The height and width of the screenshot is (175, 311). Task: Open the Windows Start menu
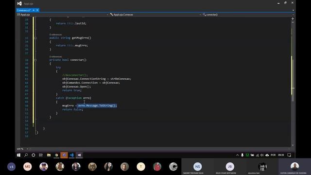tap(18, 155)
